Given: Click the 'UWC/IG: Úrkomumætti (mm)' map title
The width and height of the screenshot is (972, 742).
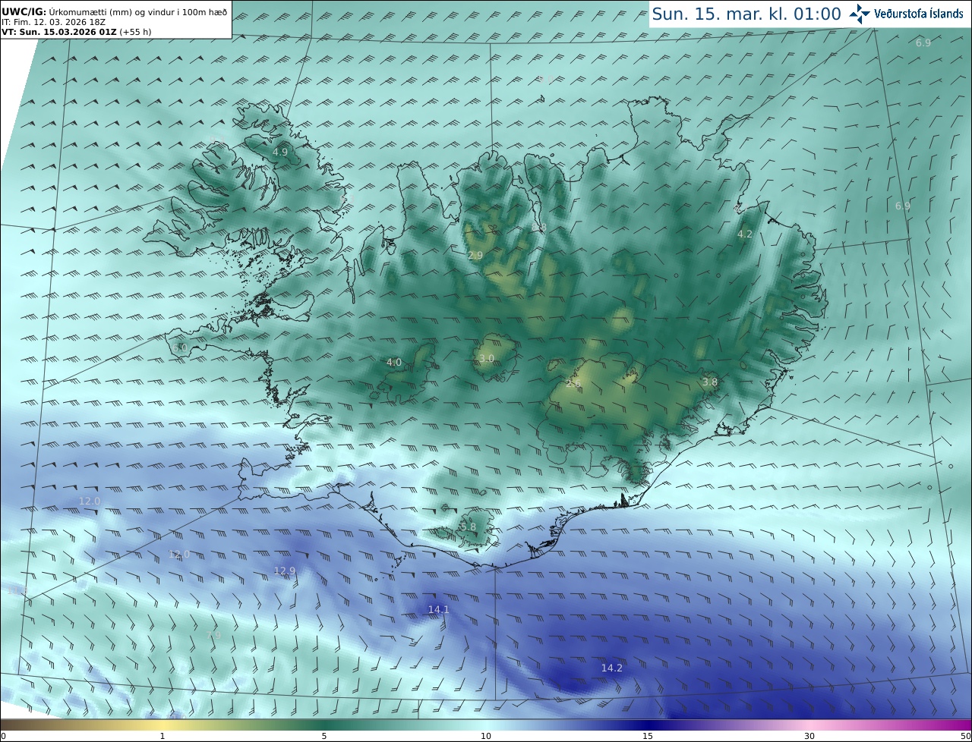Looking at the screenshot, I should pyautogui.click(x=115, y=11).
